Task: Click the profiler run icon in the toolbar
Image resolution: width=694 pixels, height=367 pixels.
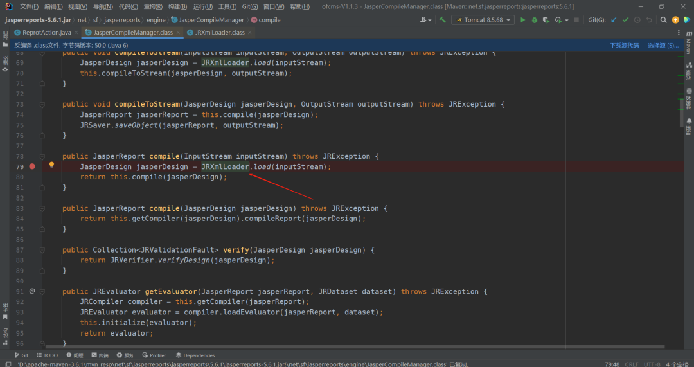Action: (x=558, y=20)
